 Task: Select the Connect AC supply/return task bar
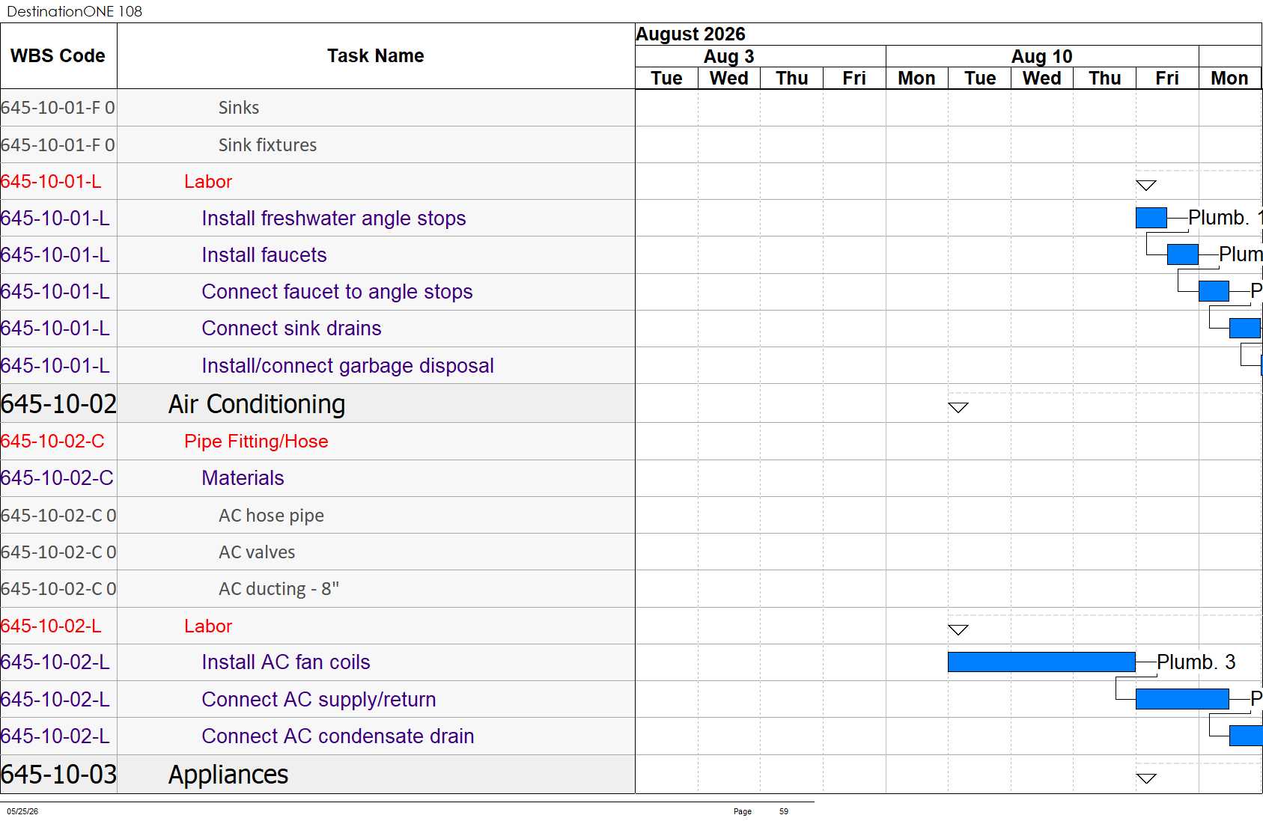pos(1182,699)
